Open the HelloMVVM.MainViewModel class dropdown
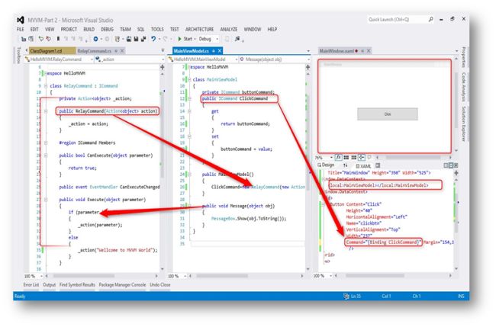The image size is (496, 327). pos(203,59)
